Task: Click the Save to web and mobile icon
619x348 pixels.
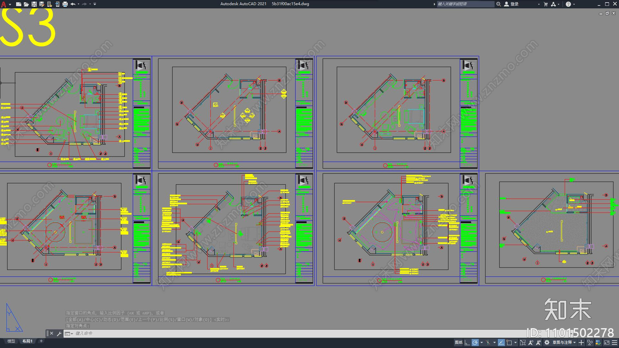Action: point(57,4)
